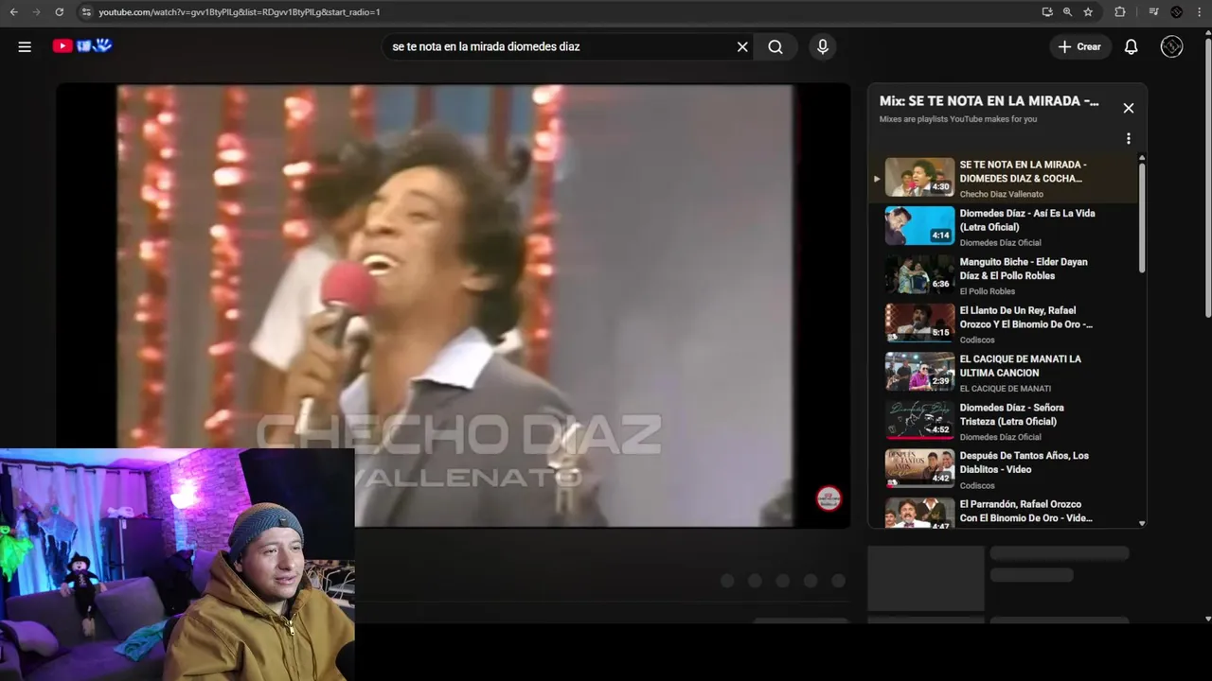1212x681 pixels.
Task: Open YouTube account avatar menu
Action: 1171,46
